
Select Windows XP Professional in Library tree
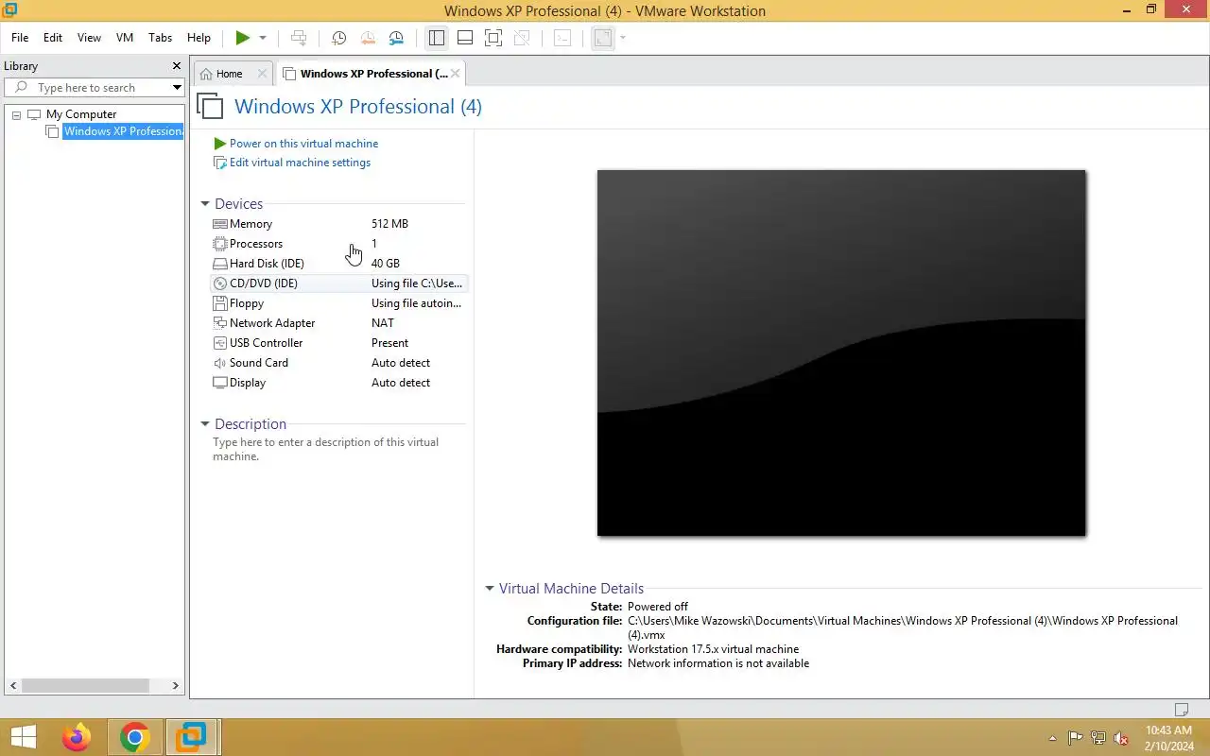tap(123, 131)
